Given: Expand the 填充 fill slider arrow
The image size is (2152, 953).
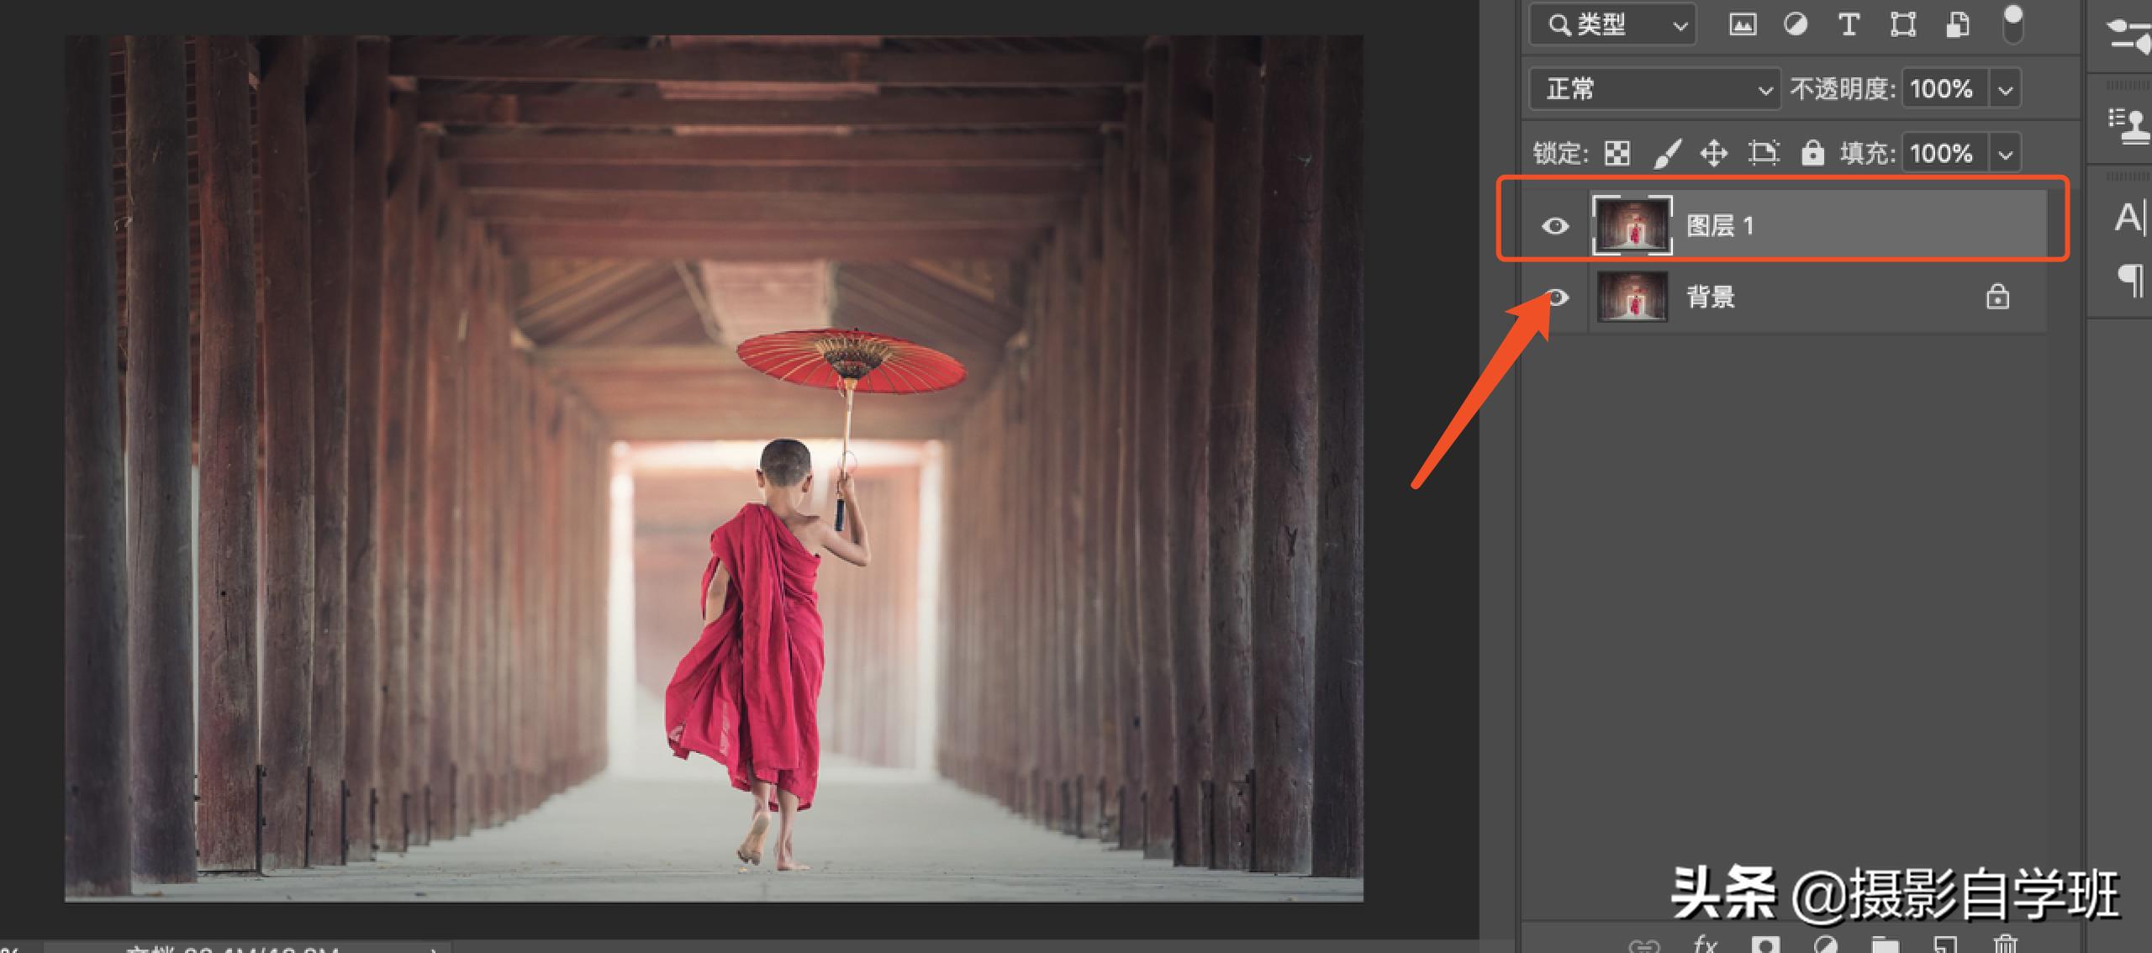Looking at the screenshot, I should [2006, 154].
